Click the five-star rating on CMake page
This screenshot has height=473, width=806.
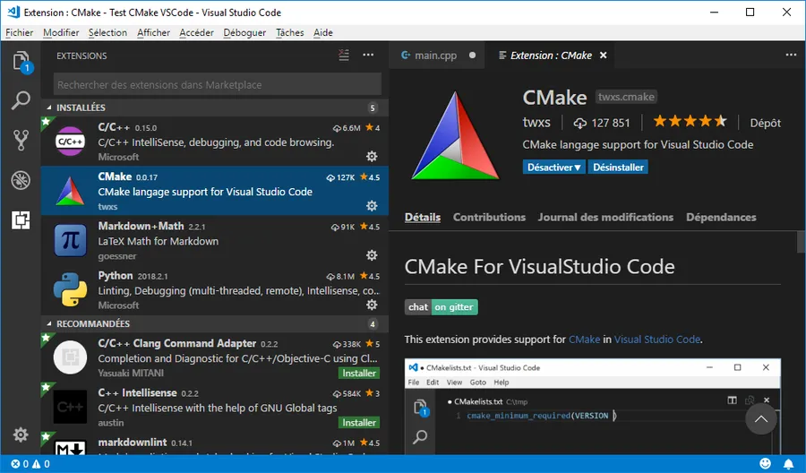point(690,122)
